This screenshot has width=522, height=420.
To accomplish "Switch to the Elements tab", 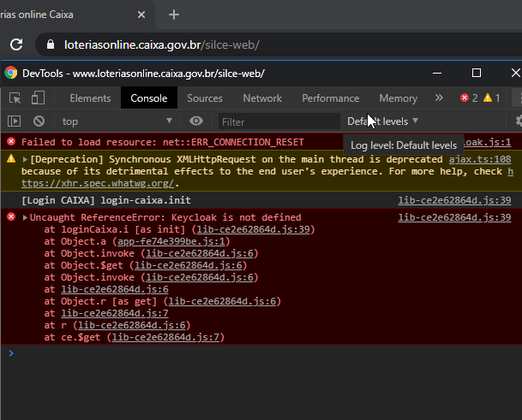I will click(90, 98).
